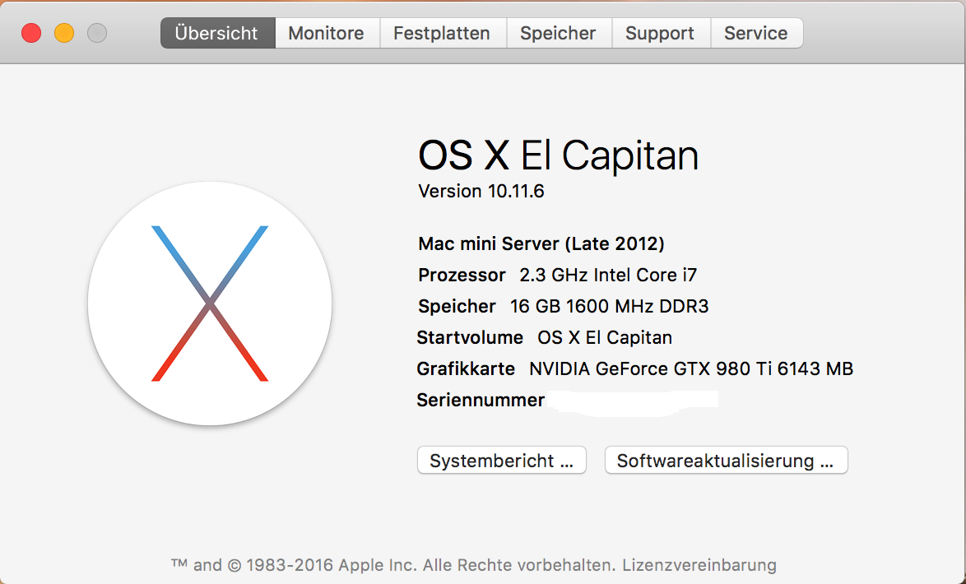Open the Support tab
Screen dimensions: 966x584
pyautogui.click(x=660, y=34)
